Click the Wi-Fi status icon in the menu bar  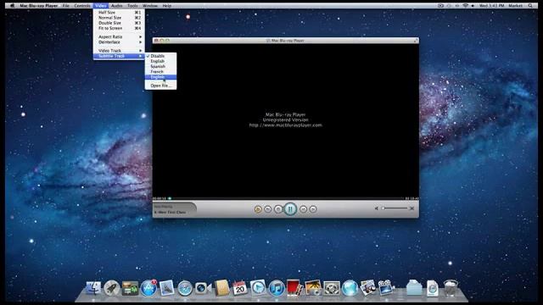click(x=466, y=6)
